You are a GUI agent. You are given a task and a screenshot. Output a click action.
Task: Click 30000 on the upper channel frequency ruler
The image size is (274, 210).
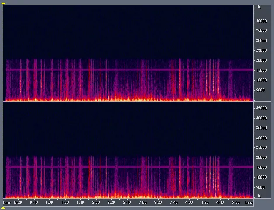tap(261, 41)
